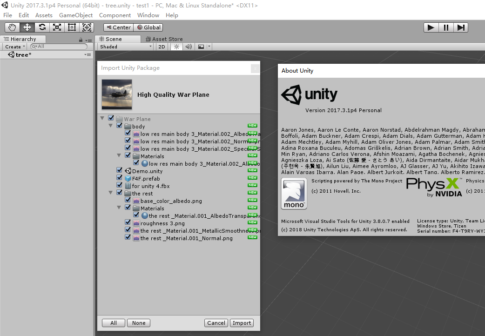Uncheck the F4F.prefab checkbox
The image size is (485, 336).
(119, 178)
